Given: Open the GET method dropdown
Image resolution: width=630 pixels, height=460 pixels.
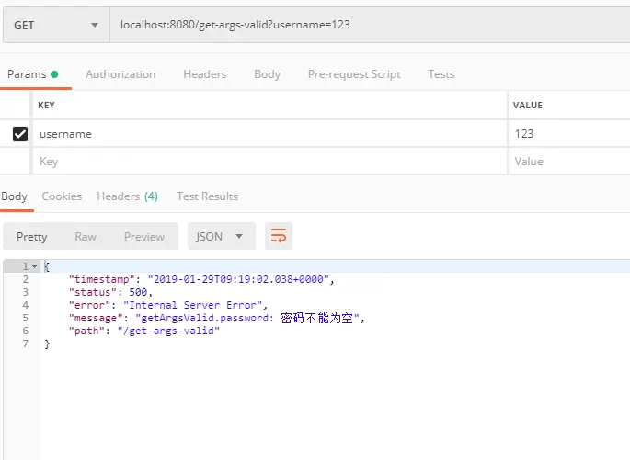Looking at the screenshot, I should pos(56,26).
